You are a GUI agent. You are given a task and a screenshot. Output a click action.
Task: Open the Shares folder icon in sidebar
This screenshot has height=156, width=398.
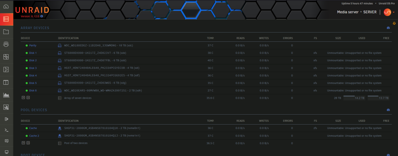(6, 32)
